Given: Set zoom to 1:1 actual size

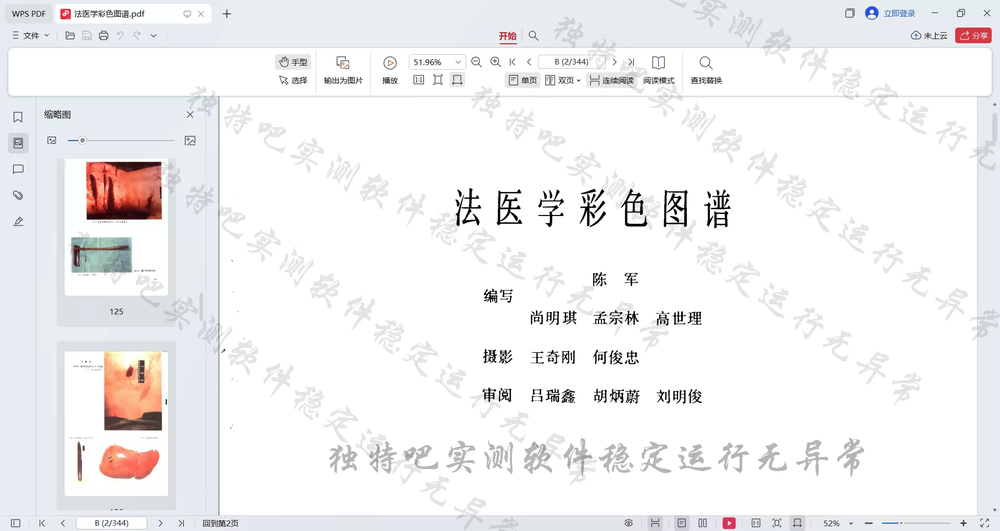Looking at the screenshot, I should [x=418, y=80].
